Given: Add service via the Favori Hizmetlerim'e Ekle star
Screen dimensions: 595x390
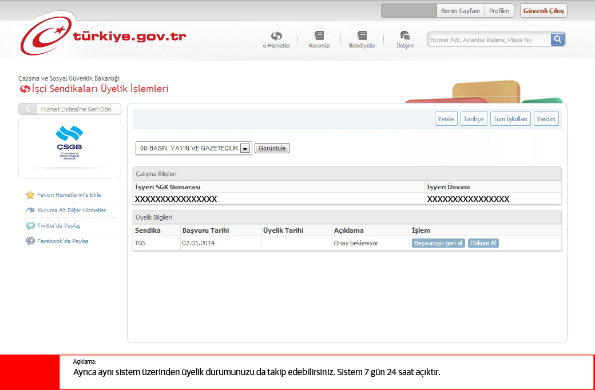Looking at the screenshot, I should [x=30, y=194].
